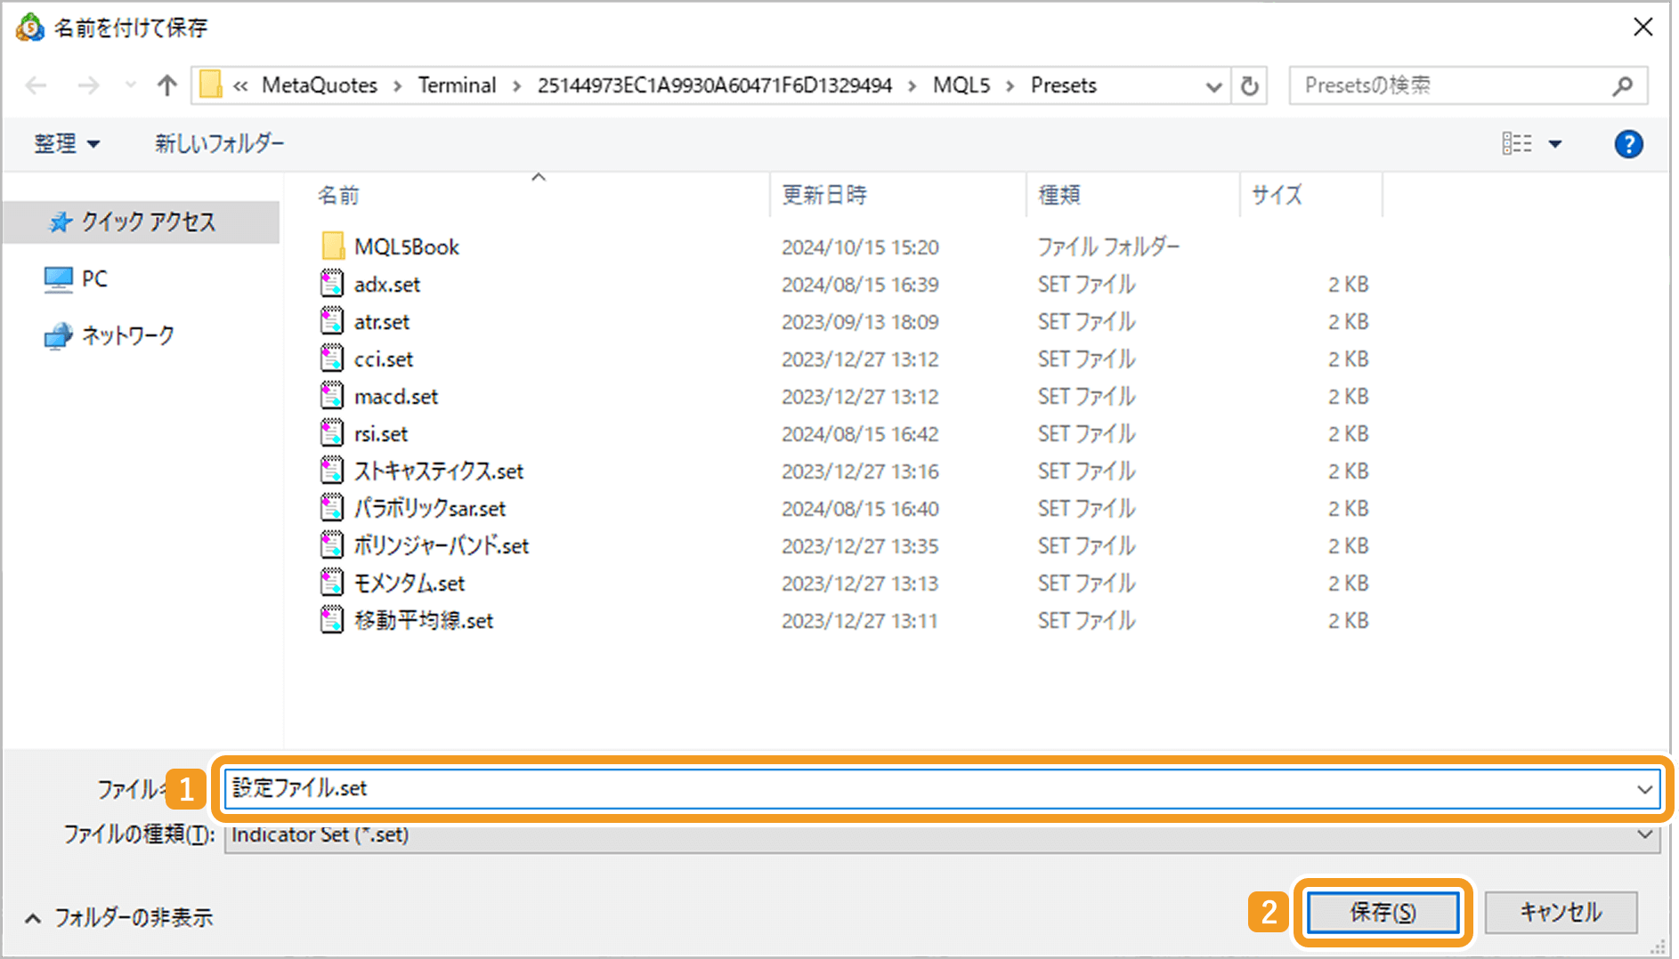Sort by 更新日時 column header
1679x959 pixels.
(824, 195)
